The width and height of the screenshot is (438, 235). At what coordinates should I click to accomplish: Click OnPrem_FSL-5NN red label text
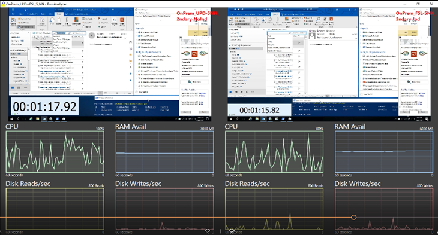pyautogui.click(x=415, y=13)
